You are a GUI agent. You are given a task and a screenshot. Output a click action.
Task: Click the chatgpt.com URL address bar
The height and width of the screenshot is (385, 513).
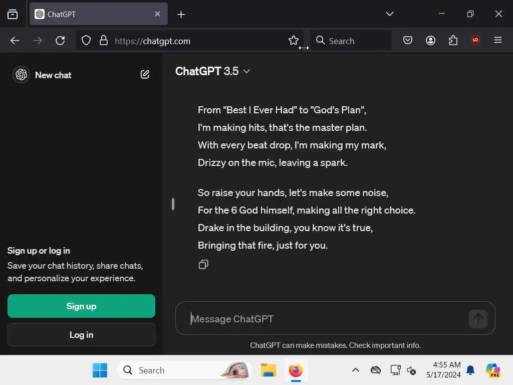[190, 41]
